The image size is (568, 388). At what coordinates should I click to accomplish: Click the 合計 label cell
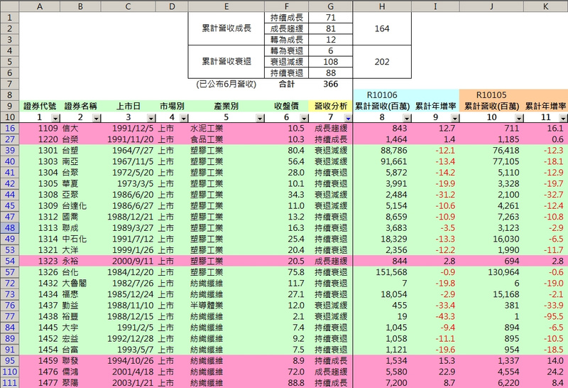287,84
